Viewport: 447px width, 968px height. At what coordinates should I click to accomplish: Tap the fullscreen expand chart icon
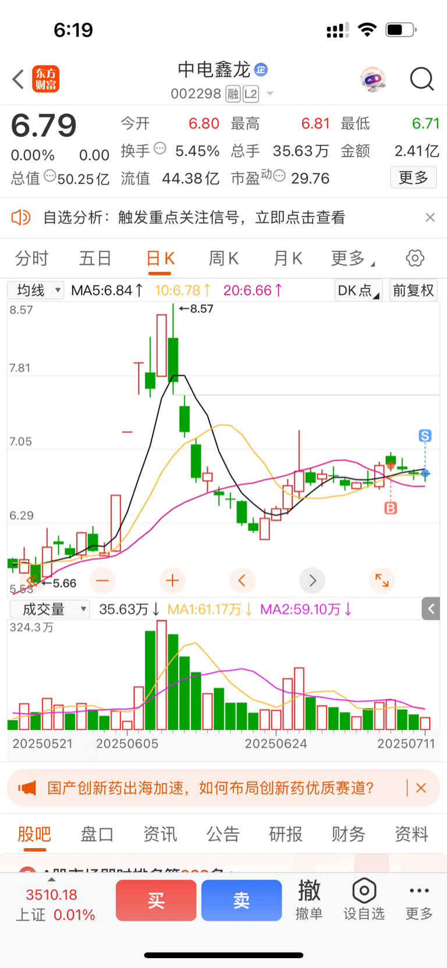[382, 580]
